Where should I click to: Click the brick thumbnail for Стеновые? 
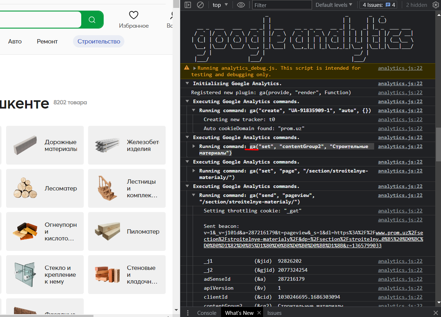click(x=107, y=275)
